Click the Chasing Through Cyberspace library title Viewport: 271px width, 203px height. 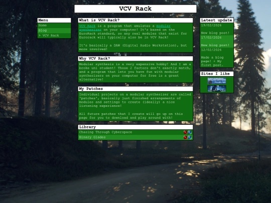click(x=105, y=132)
